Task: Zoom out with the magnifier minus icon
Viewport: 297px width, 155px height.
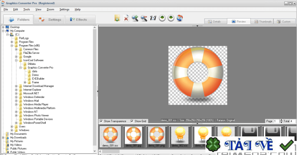Action: click(x=144, y=18)
